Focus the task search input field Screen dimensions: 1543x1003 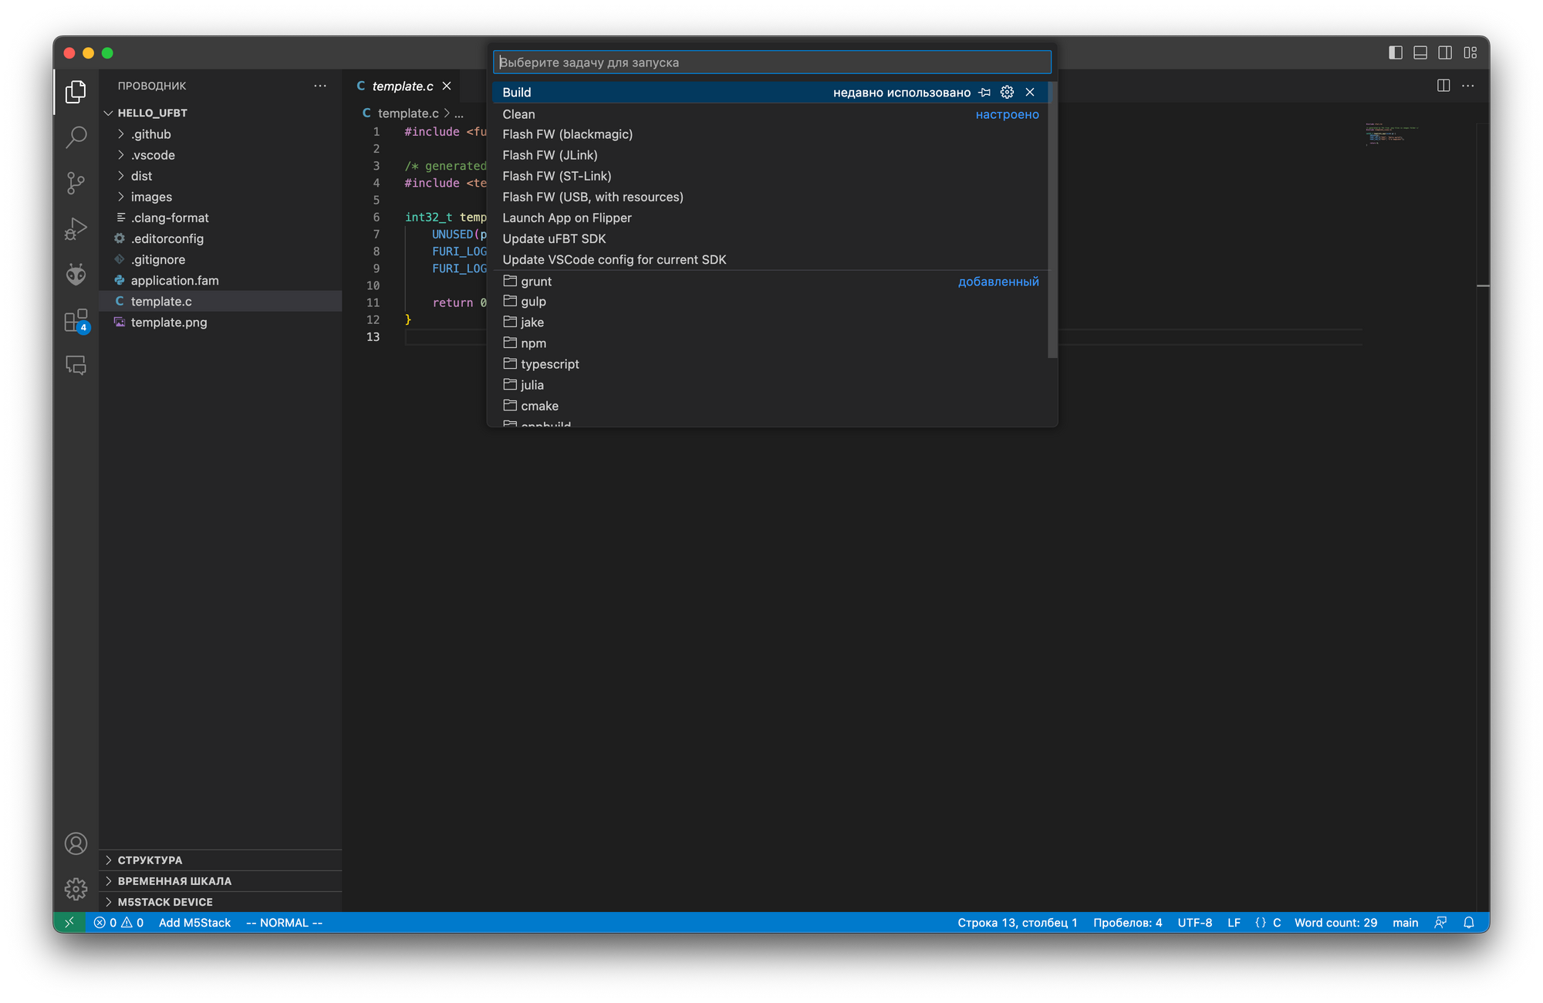(x=771, y=62)
